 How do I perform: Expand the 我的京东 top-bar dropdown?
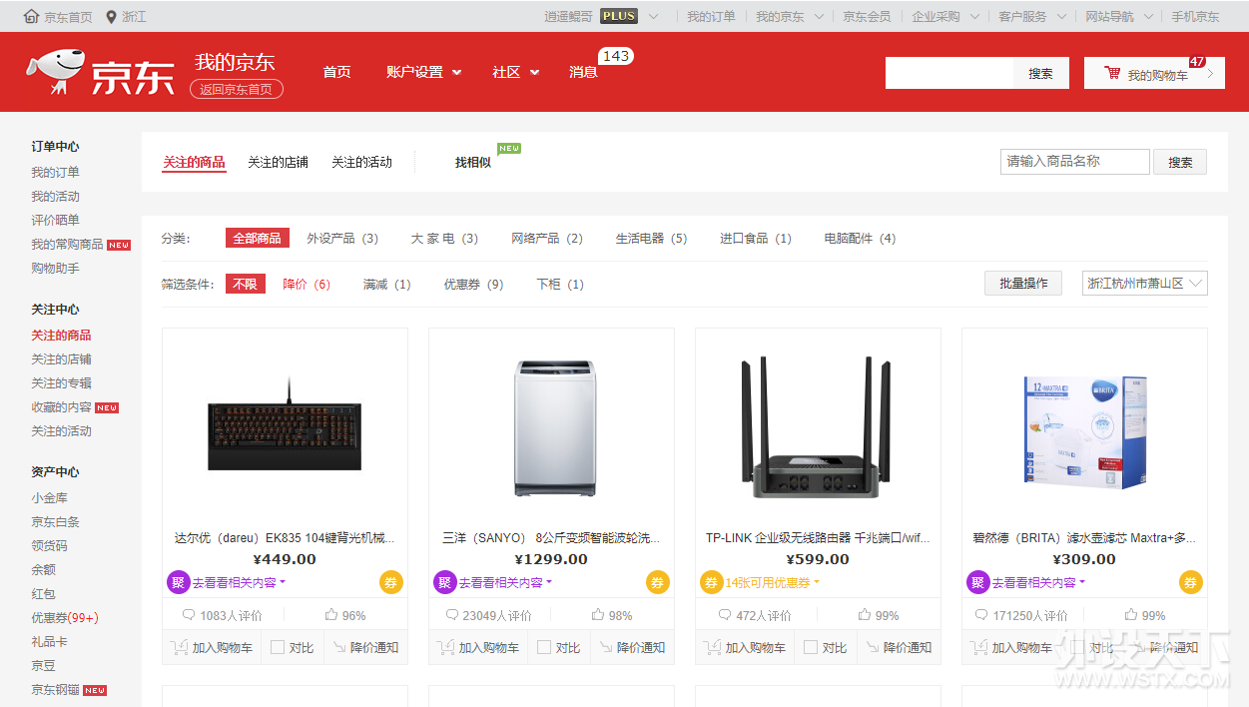click(790, 17)
